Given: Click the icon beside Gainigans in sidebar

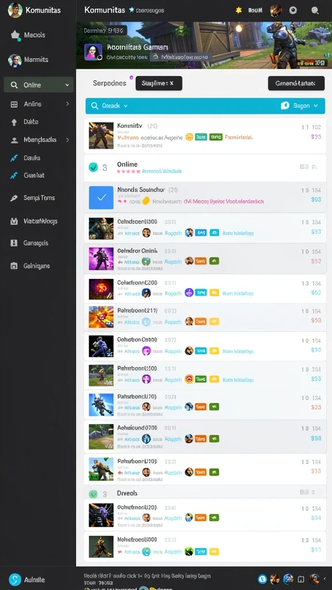Looking at the screenshot, I should click(x=14, y=266).
